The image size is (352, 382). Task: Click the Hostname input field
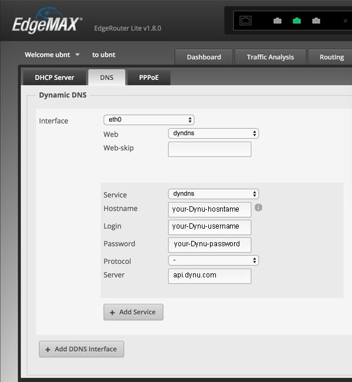tap(209, 210)
